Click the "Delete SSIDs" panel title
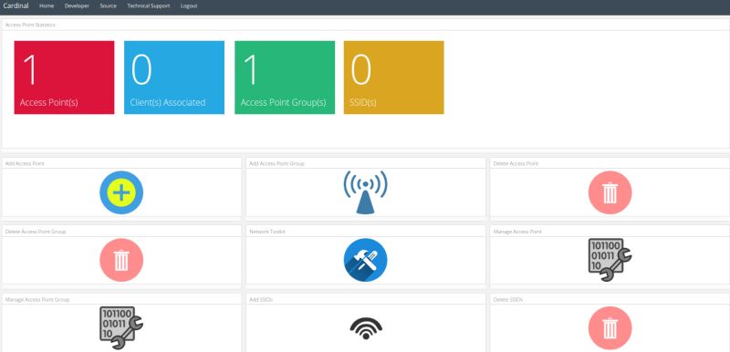Viewport: 730px width, 352px height. (x=508, y=300)
